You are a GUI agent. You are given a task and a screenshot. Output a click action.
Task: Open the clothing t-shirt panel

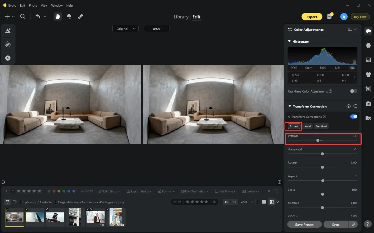[368, 75]
